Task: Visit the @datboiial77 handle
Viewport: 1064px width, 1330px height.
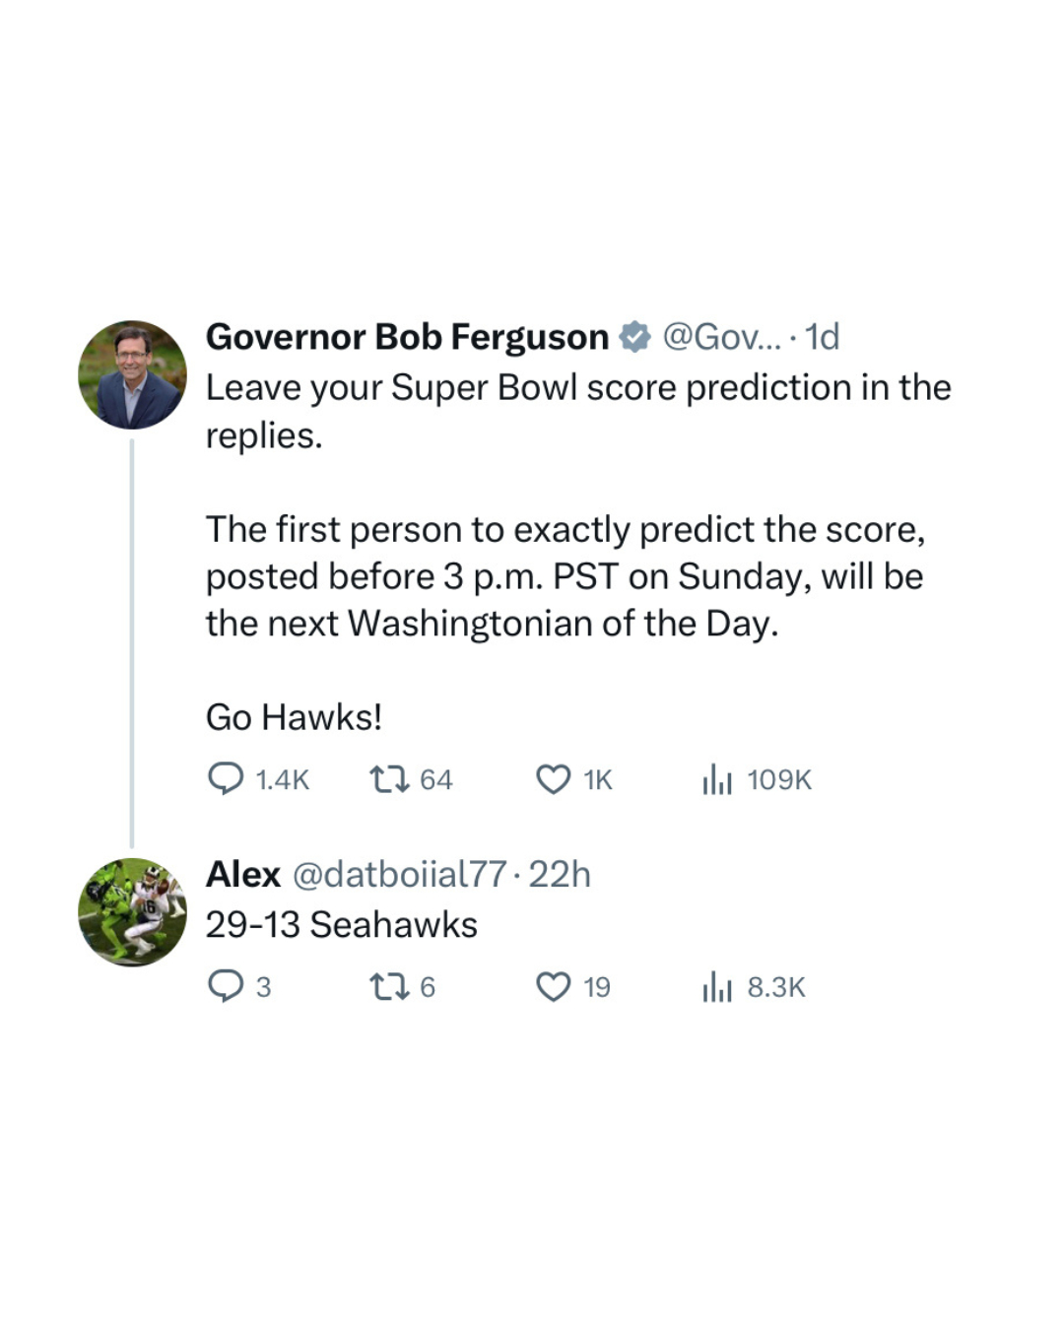Action: pos(399,874)
